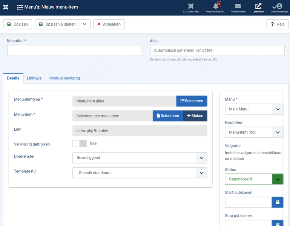Open the Privéberichten envelope icon

click(x=238, y=6)
